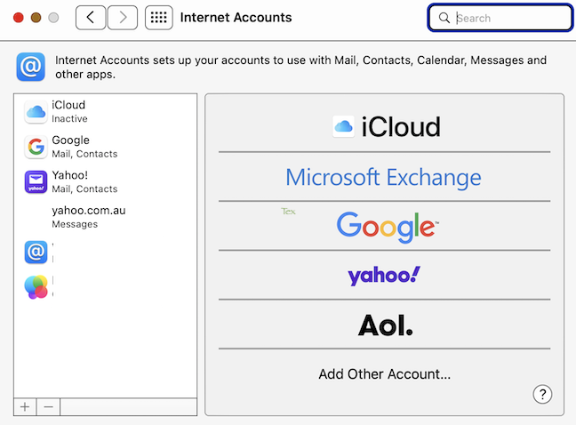Open the Yahoo! Mail, Contacts account row
The width and height of the screenshot is (576, 425).
[x=106, y=182]
